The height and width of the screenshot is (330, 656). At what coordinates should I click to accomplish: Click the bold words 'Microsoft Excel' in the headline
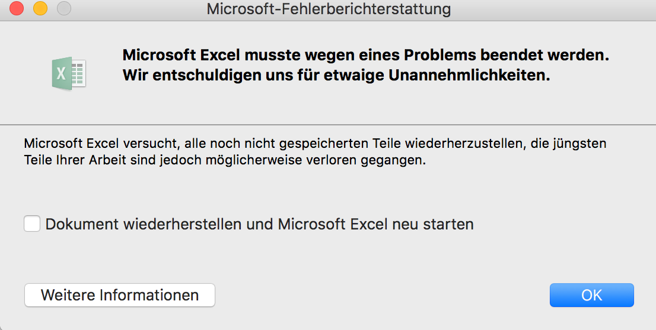181,55
